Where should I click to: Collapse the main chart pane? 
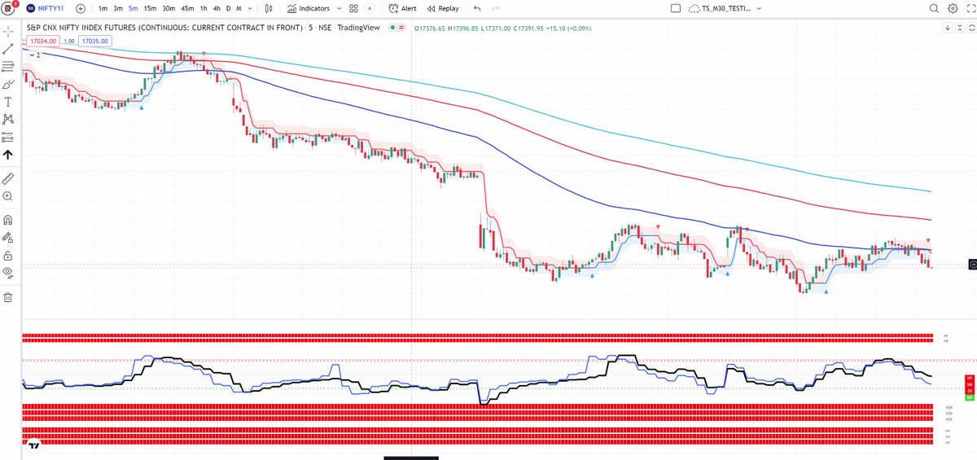click(960, 28)
